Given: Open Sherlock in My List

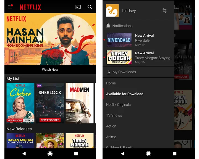Looking at the screenshot, I should [x=50, y=103].
